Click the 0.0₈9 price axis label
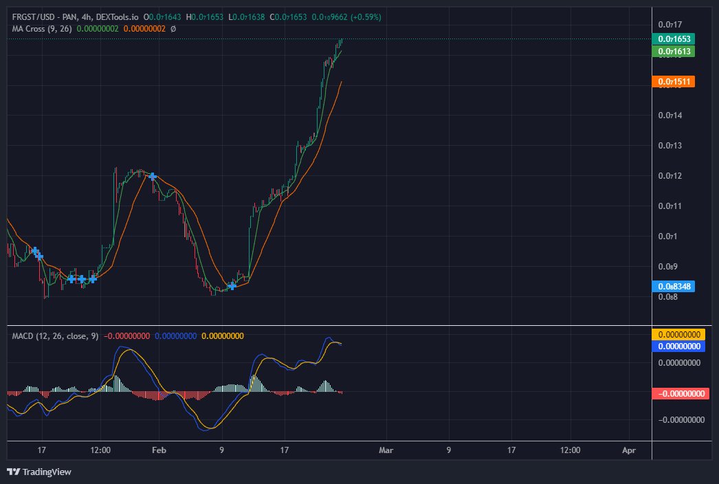719x484 pixels. coord(668,267)
